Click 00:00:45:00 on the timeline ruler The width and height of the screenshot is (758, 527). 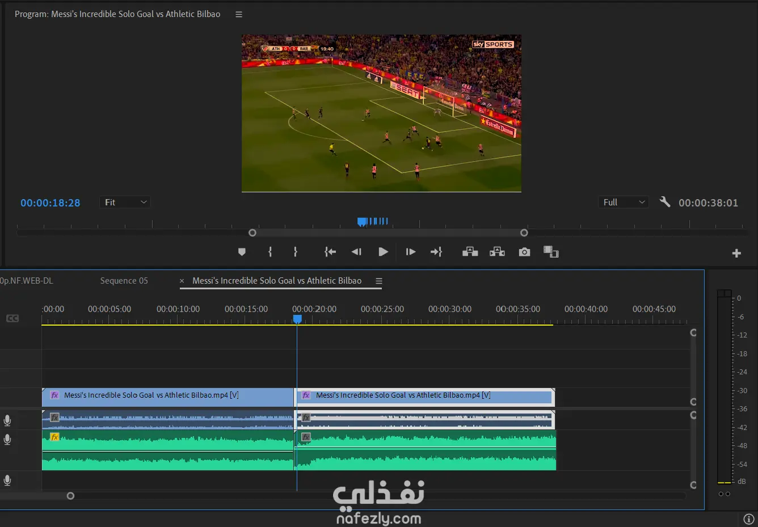coord(654,309)
